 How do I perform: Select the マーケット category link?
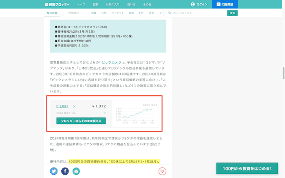[x=118, y=13]
